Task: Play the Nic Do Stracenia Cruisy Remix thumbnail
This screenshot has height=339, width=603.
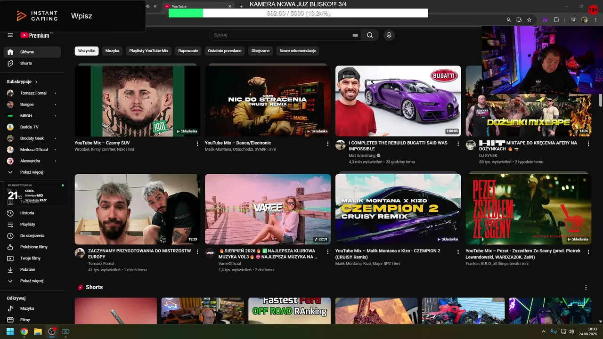Action: pos(268,101)
